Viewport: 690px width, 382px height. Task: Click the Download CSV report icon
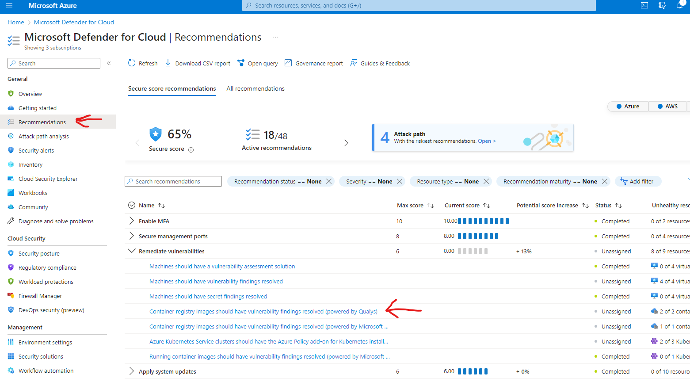pos(168,63)
